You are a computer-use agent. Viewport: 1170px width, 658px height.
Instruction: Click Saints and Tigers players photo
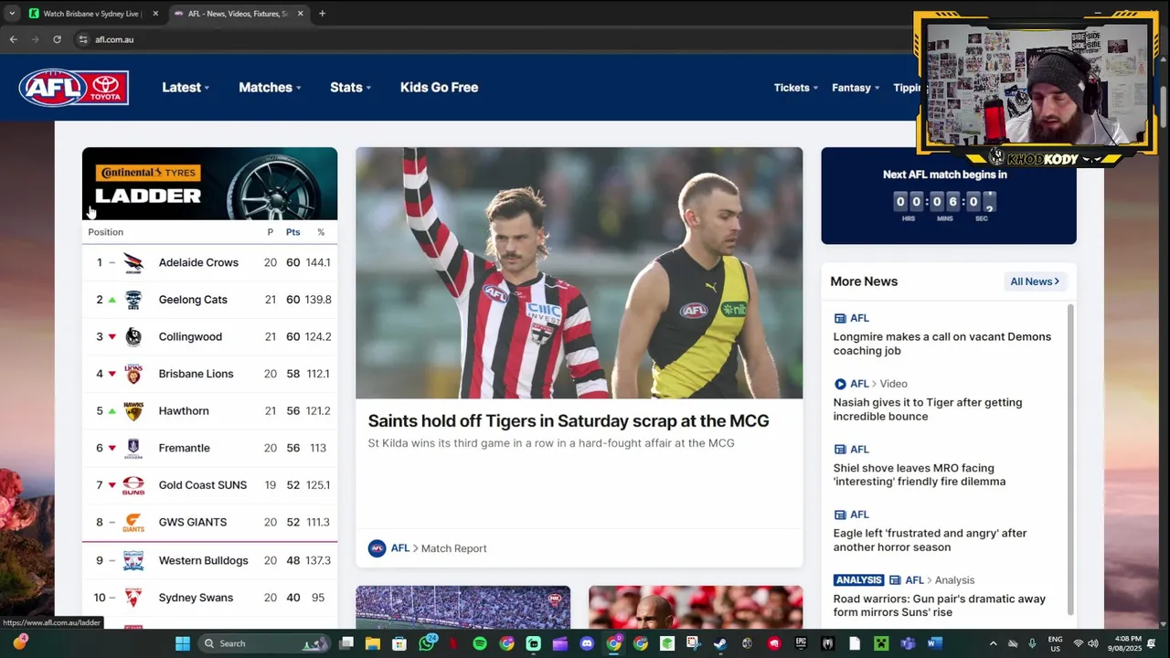[x=579, y=272]
